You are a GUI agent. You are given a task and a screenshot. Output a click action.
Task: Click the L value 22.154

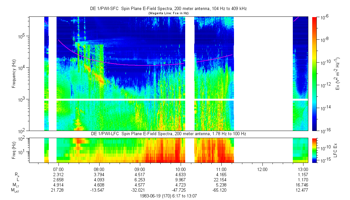tap(220, 180)
